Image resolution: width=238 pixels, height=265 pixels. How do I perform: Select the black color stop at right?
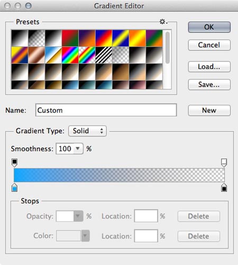pyautogui.click(x=224, y=188)
